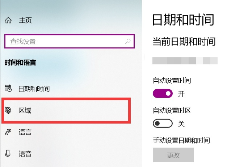Screen dimensions: 227x167
Task: Click the globe icon beside 区域
Action: (8, 110)
